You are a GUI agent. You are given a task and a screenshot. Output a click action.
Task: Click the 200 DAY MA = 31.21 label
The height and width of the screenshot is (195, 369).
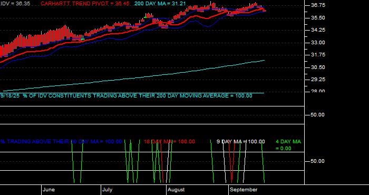click(160, 4)
